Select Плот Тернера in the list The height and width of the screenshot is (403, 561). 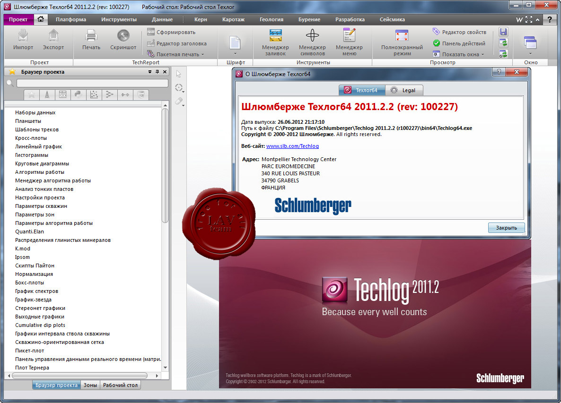(x=32, y=368)
